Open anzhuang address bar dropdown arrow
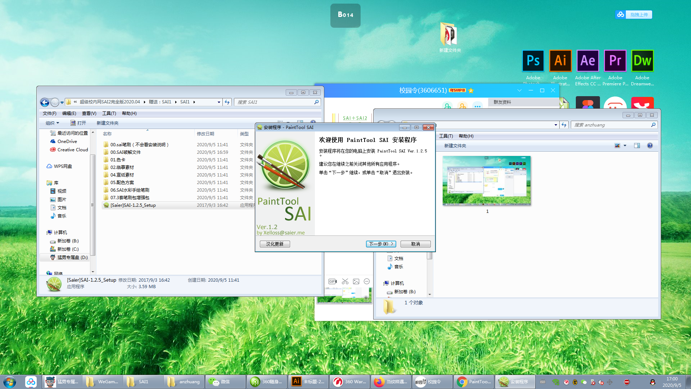 556,125
